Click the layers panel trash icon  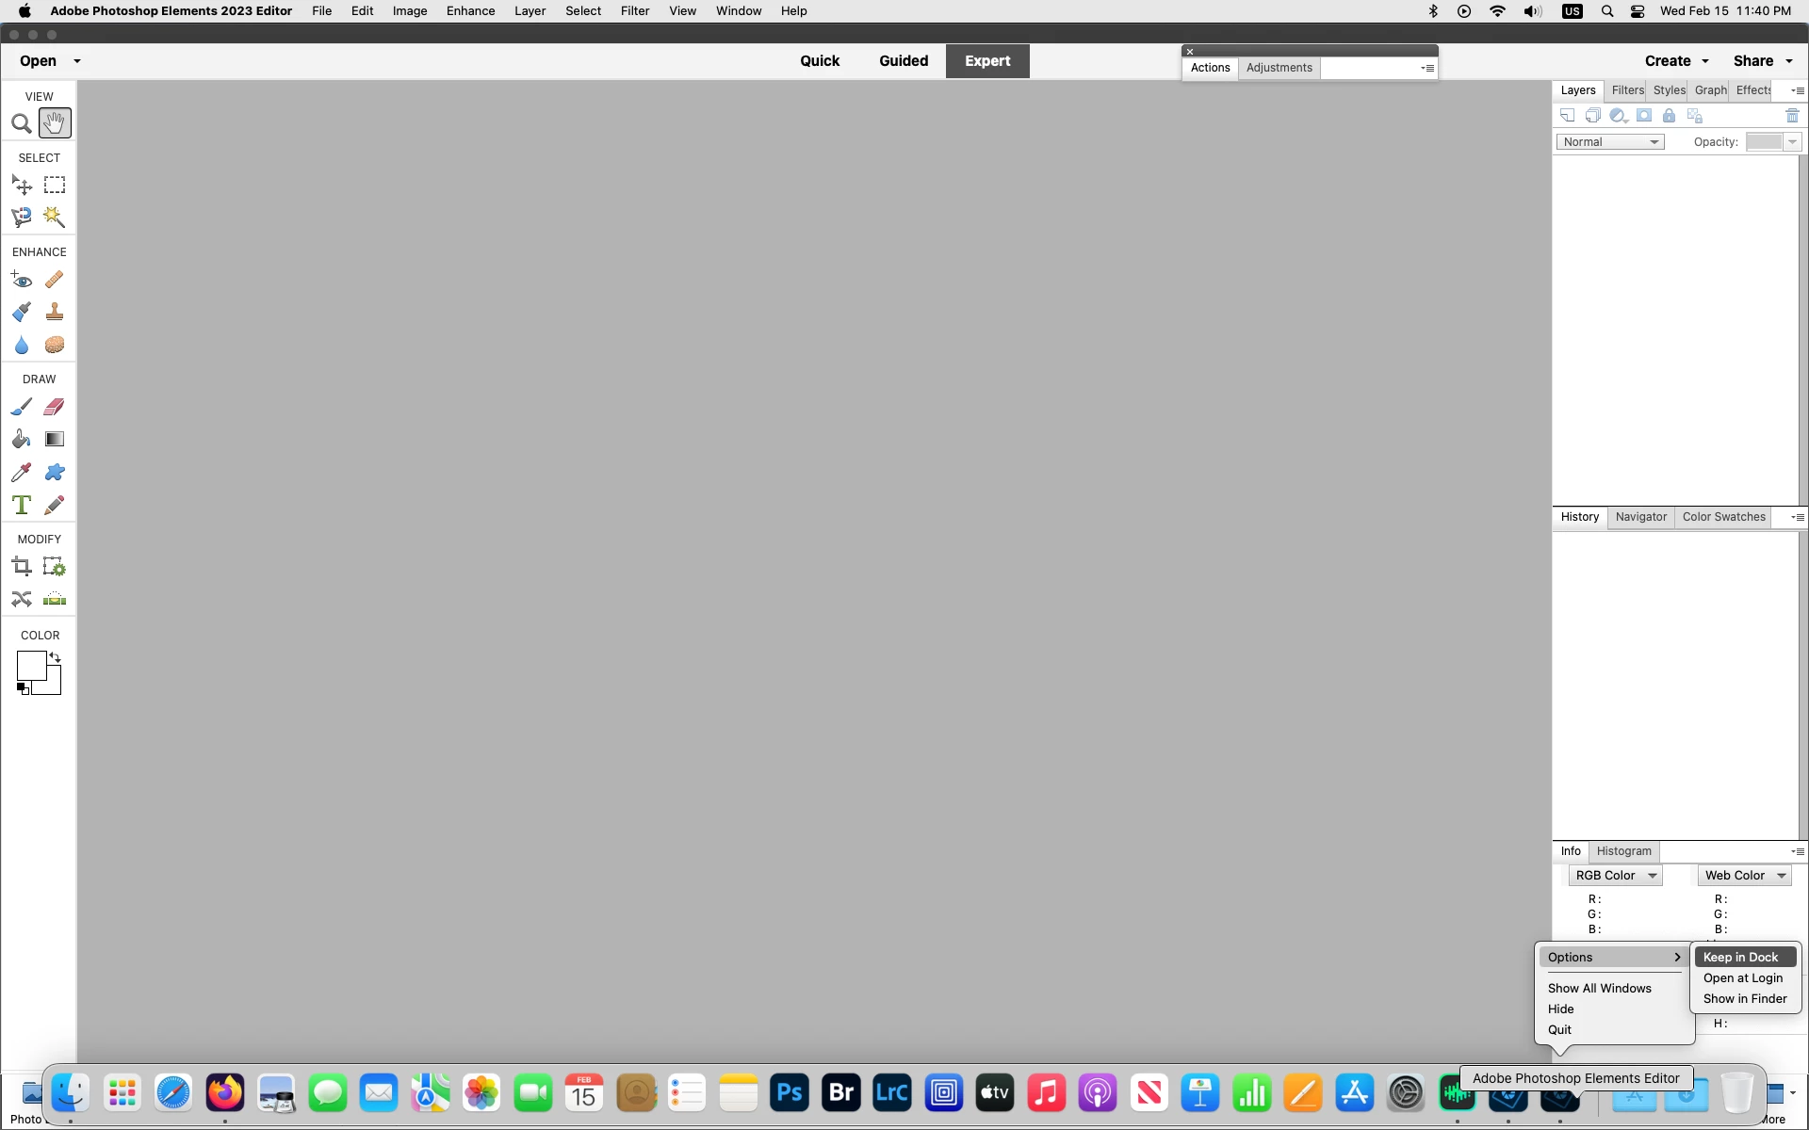point(1792,116)
